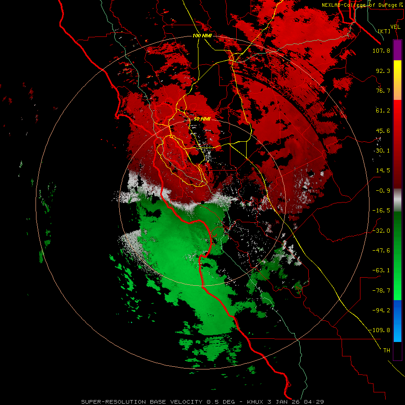The image size is (405, 405).
Task: Click the 92.3 velocity scale value
Action: click(383, 71)
